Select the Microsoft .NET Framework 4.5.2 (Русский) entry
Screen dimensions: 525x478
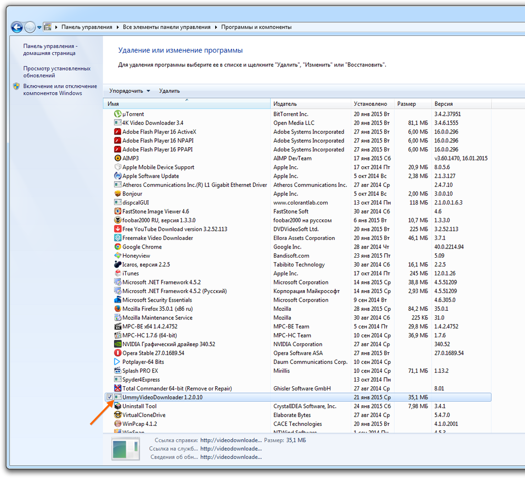(298, 291)
